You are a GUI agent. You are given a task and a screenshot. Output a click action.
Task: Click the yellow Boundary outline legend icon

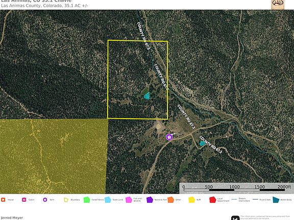(66, 200)
